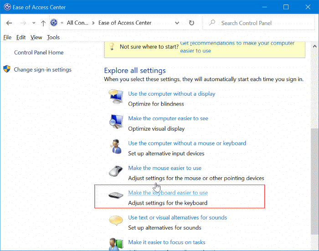Click 'Adjust settings for the mouse' description
The width and height of the screenshot is (319, 251).
(x=196, y=178)
